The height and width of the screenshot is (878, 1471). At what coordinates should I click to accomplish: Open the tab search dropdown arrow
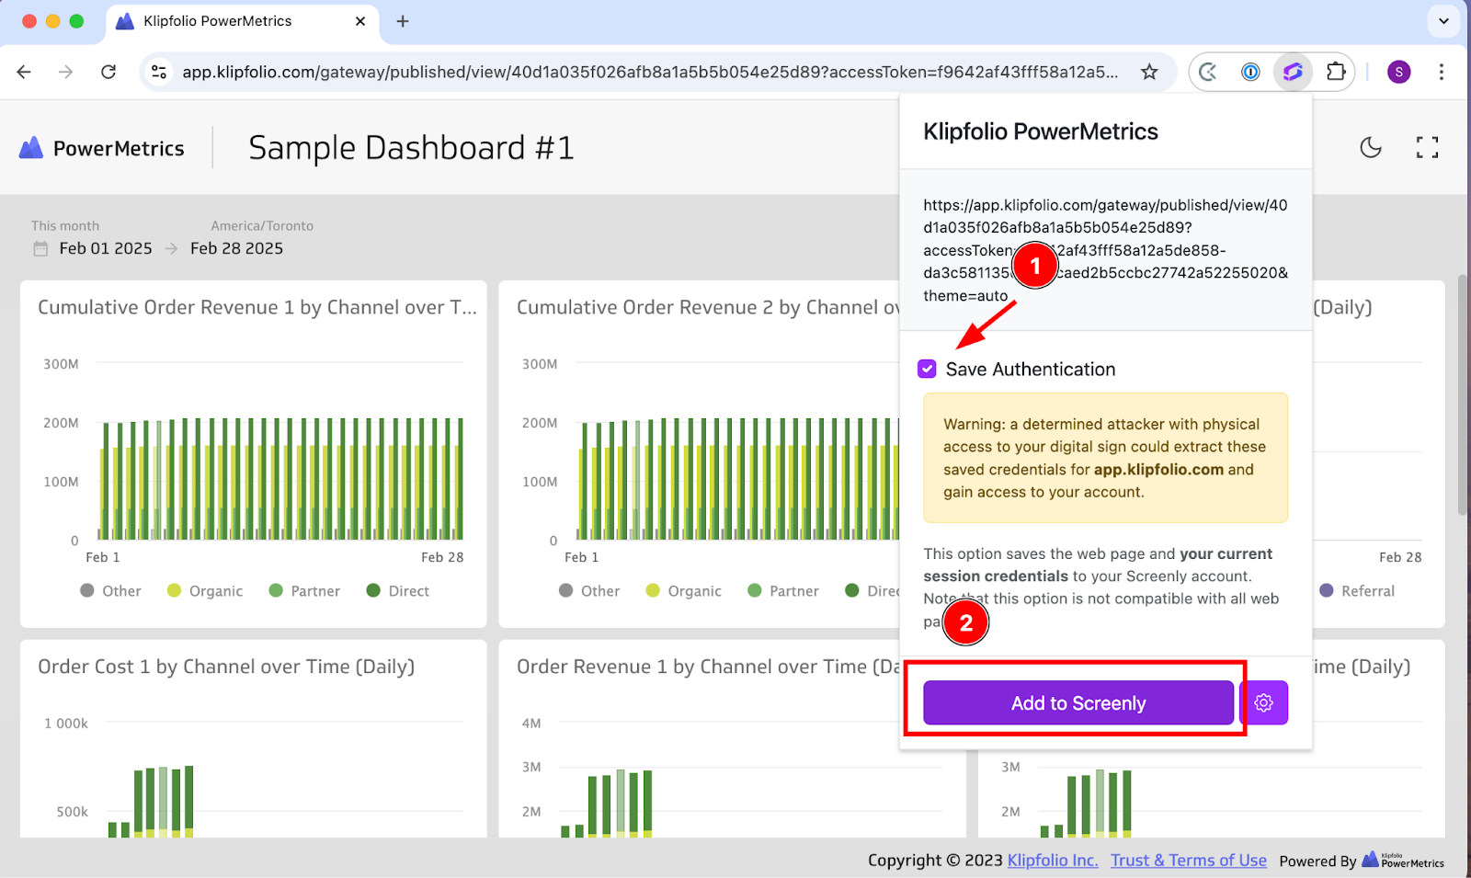(1443, 21)
